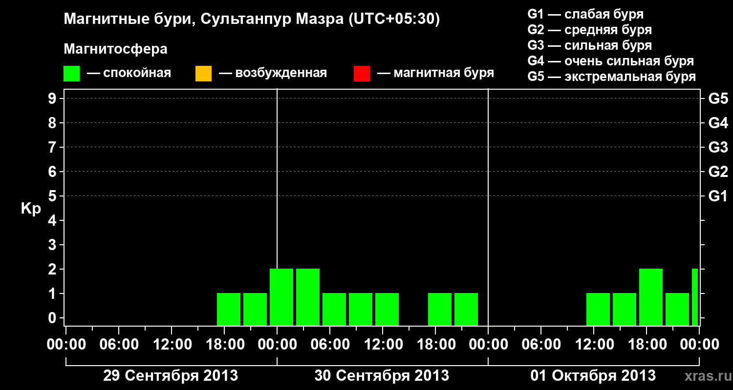Click the legend label магнитная буря
The height and width of the screenshot is (390, 733).
point(444,74)
